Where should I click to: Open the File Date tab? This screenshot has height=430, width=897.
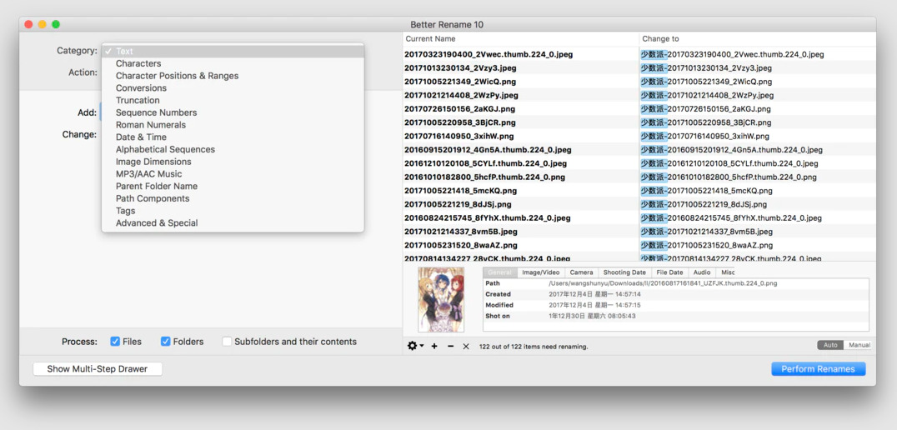(669, 272)
